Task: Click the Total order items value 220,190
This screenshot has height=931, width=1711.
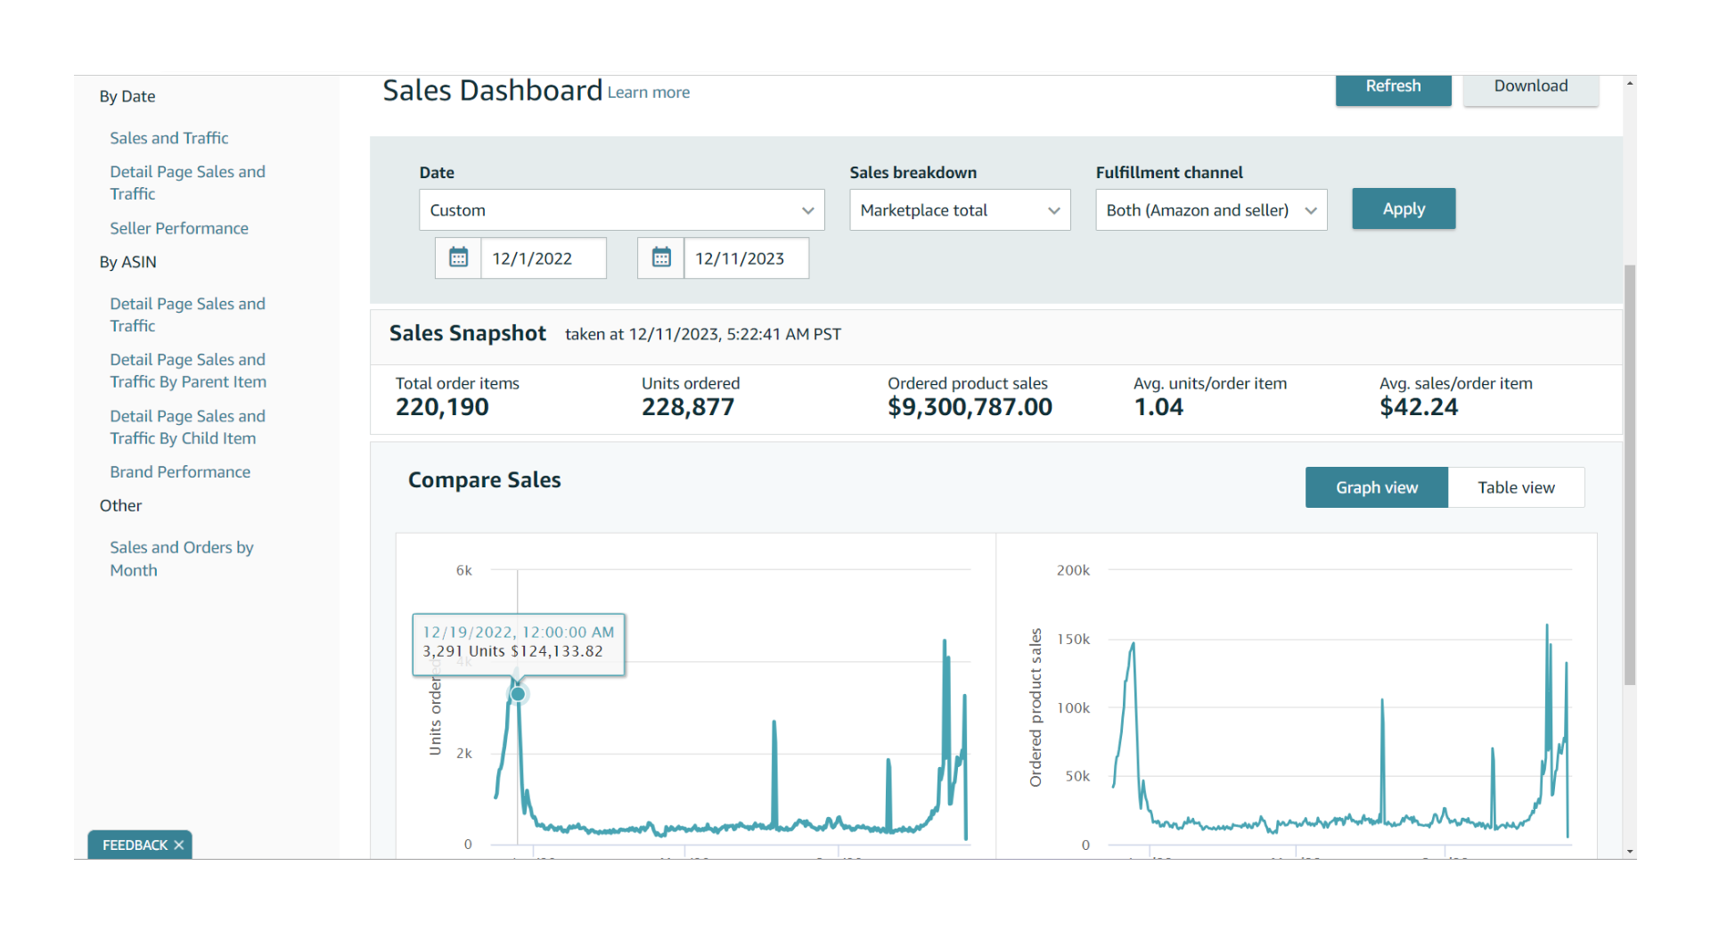Action: click(x=442, y=407)
